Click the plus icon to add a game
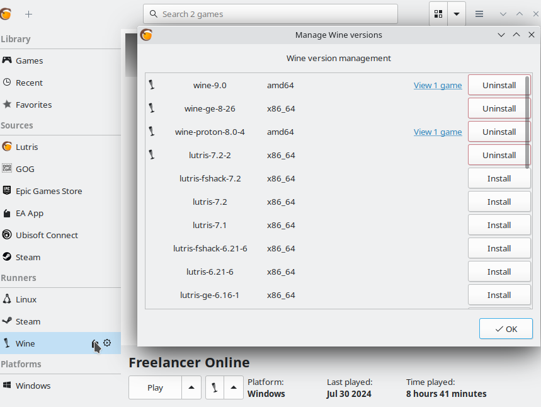The width and height of the screenshot is (541, 407). (x=28, y=14)
